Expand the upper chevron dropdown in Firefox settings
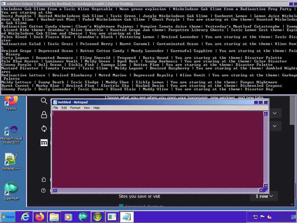The image size is (297, 223). pyautogui.click(x=275, y=113)
